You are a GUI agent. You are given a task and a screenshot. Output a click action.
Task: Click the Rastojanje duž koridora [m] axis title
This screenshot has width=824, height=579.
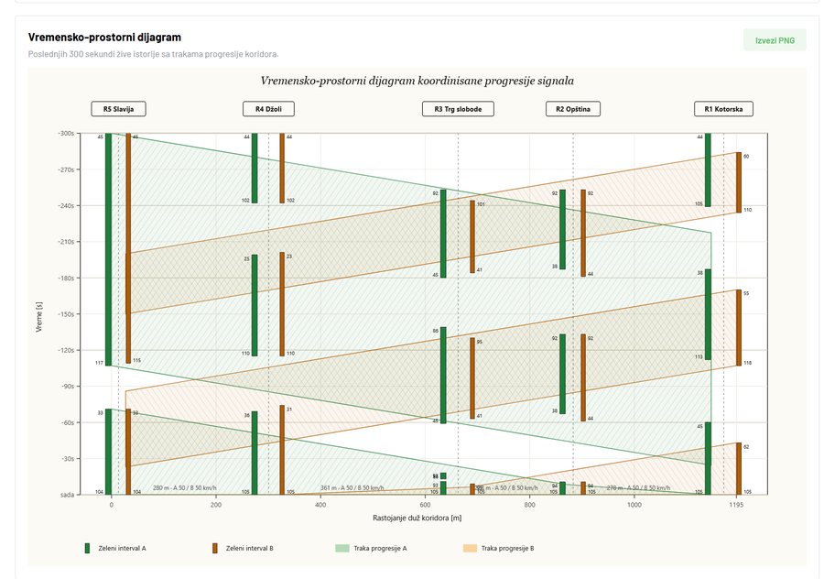pos(417,518)
